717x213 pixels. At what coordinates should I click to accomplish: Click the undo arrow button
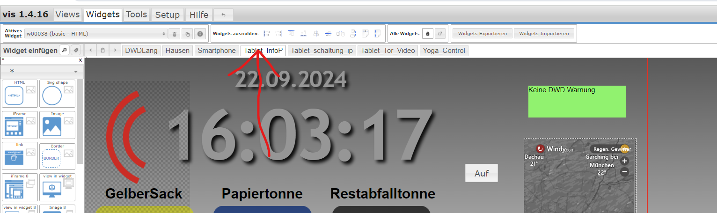click(223, 15)
